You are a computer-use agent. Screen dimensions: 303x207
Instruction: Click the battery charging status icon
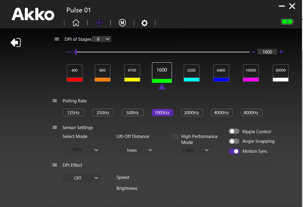pos(287,22)
